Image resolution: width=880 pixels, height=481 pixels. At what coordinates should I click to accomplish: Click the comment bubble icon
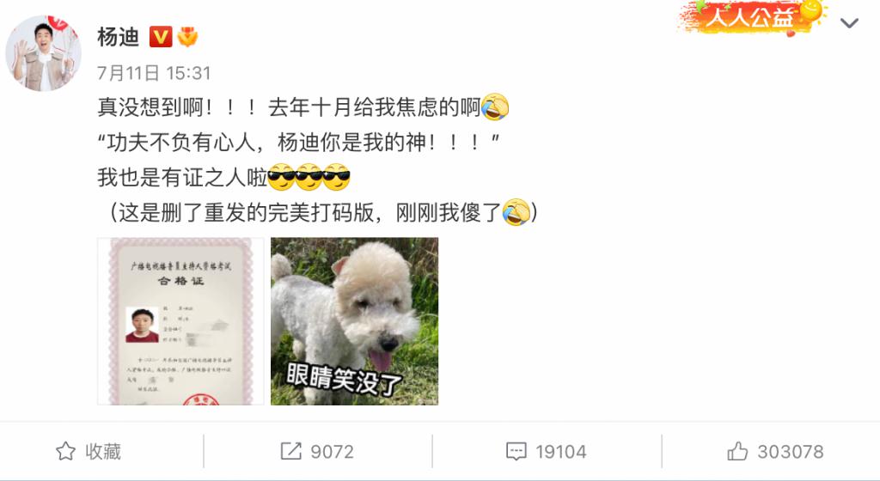coord(516,451)
